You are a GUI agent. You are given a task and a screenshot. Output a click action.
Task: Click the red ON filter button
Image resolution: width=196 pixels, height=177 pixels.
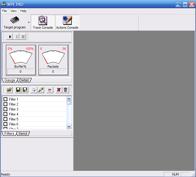tap(50, 90)
